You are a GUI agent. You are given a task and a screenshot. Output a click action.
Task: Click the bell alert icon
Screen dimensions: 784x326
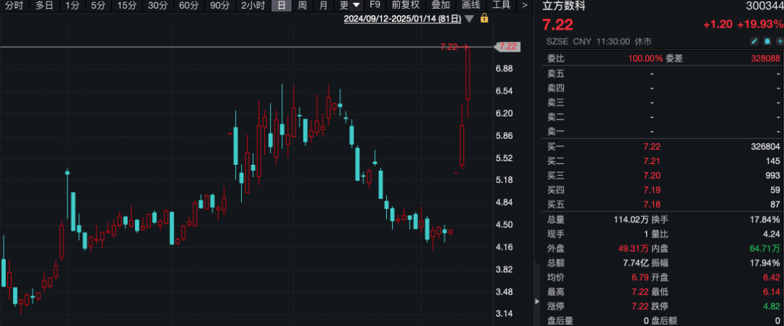click(x=766, y=41)
